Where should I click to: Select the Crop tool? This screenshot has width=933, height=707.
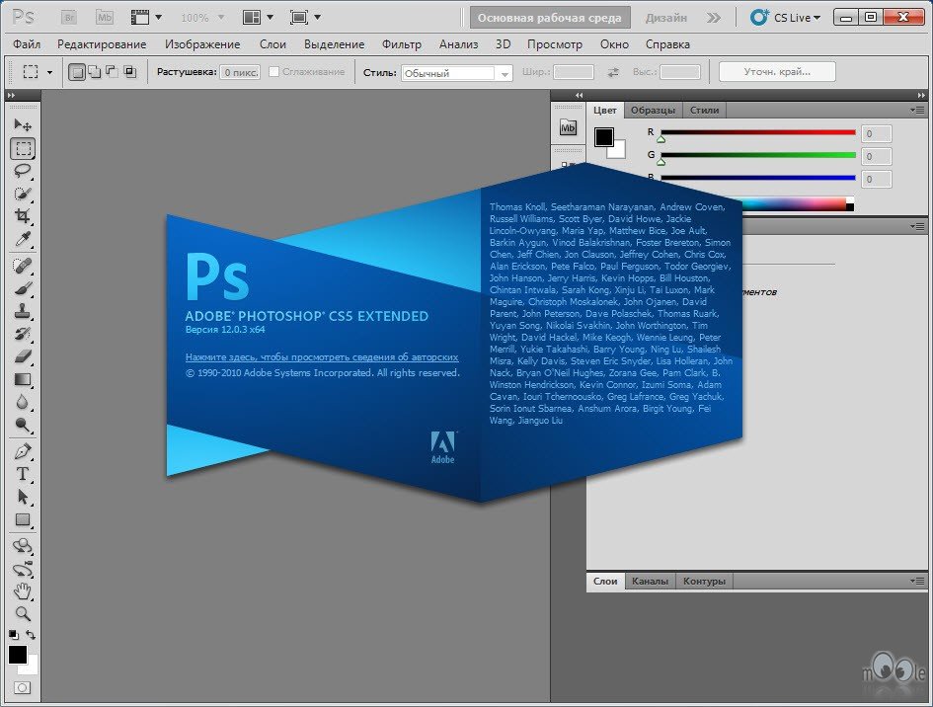coord(23,216)
